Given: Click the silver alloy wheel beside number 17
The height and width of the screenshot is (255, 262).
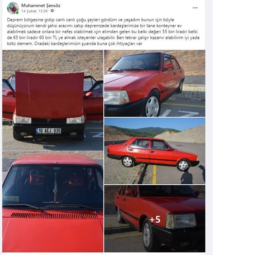Looking at the screenshot, I should (x=152, y=106).
